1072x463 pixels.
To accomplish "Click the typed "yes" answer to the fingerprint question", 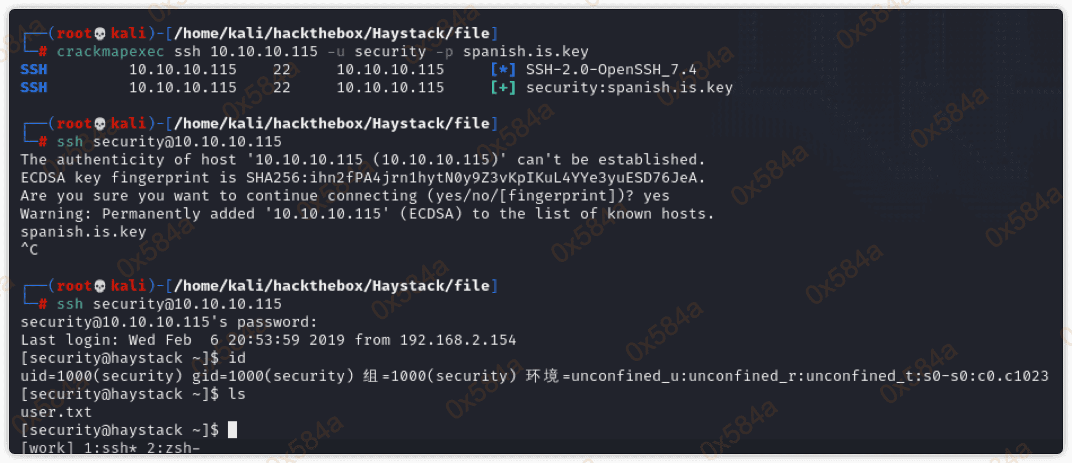I will pos(656,196).
